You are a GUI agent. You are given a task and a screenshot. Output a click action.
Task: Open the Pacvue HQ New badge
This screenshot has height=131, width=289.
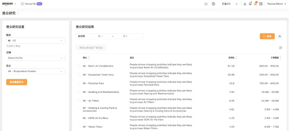point(32,4)
